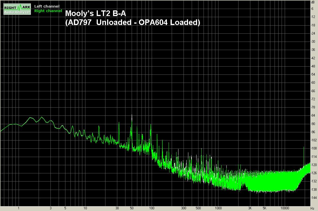
Task: Click the 1000 Hz frequency axis label
Action: coord(218,208)
